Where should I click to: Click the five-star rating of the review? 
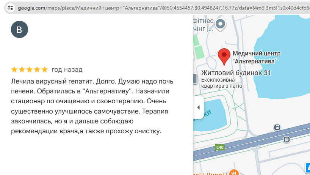pos(30,69)
